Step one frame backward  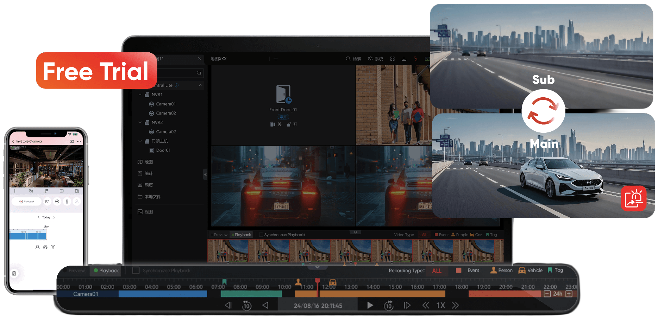pos(228,305)
